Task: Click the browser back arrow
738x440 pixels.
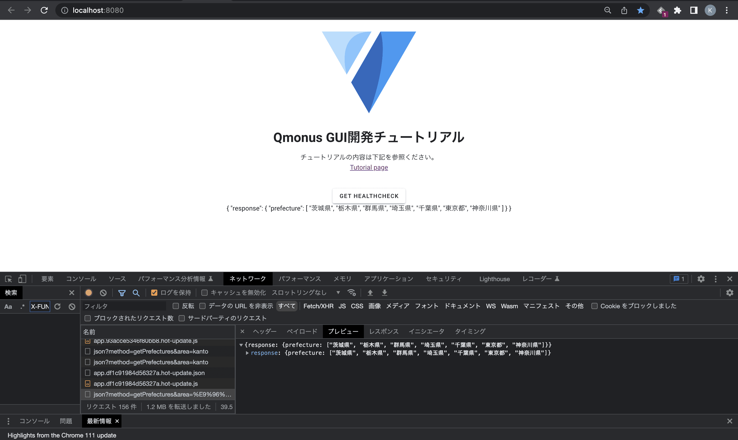Action: 11,10
